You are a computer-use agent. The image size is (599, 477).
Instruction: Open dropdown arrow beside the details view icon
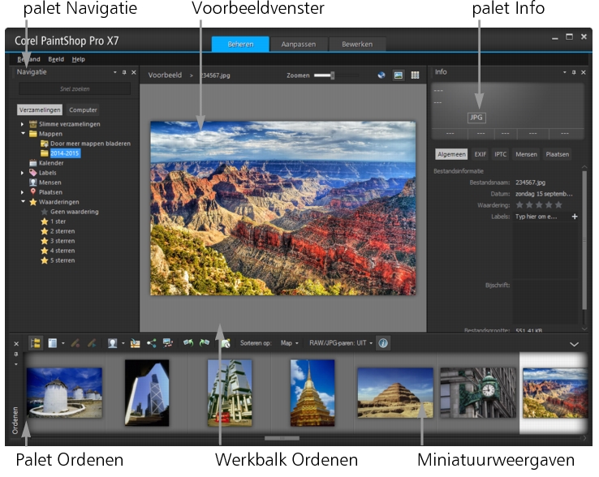(x=63, y=343)
